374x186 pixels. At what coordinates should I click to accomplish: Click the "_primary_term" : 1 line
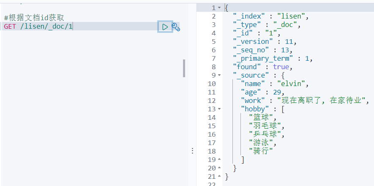click(x=273, y=58)
